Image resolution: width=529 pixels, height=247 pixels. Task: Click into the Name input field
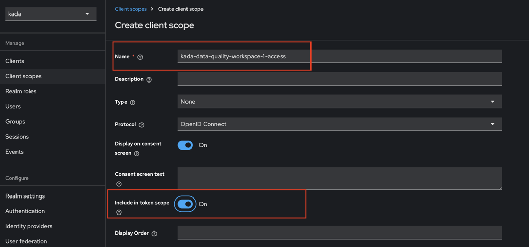[x=339, y=56]
